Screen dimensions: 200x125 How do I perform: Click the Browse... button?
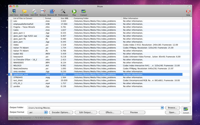tap(172, 108)
